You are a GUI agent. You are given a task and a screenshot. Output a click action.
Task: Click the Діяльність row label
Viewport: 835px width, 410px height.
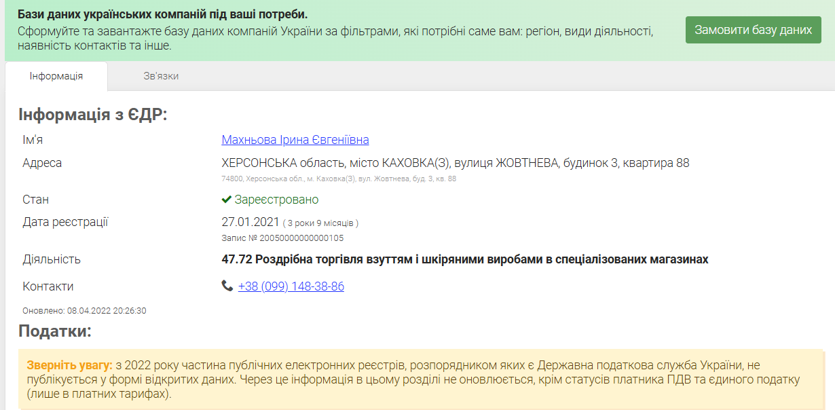[52, 259]
